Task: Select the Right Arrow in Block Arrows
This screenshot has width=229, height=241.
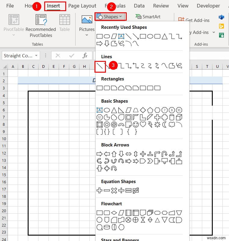Action: tap(99, 154)
